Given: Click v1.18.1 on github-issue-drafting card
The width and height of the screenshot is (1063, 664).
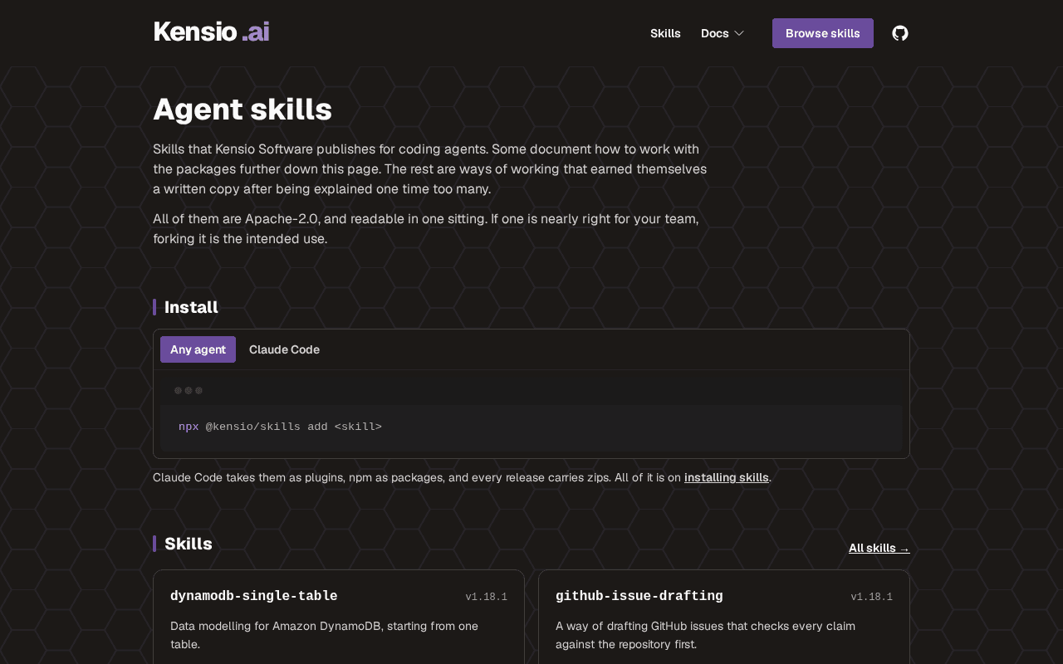Looking at the screenshot, I should [x=871, y=597].
